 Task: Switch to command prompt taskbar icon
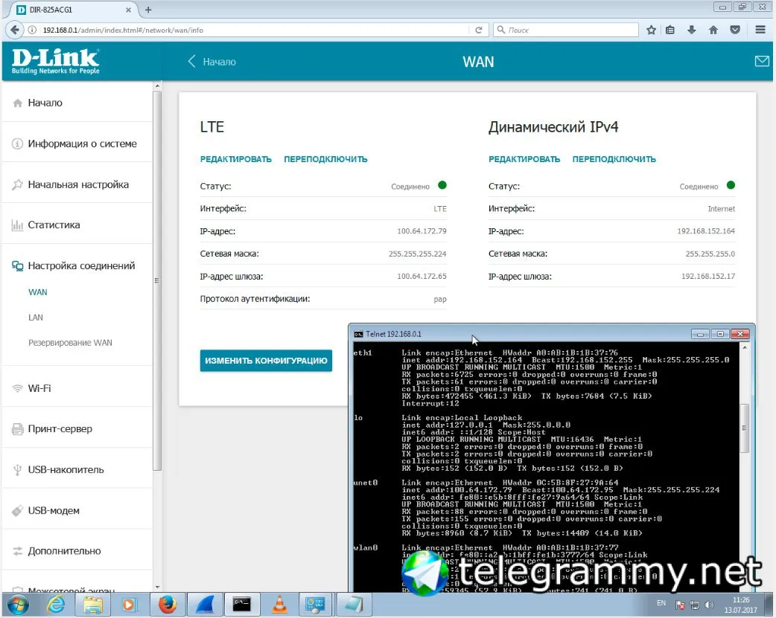[241, 605]
